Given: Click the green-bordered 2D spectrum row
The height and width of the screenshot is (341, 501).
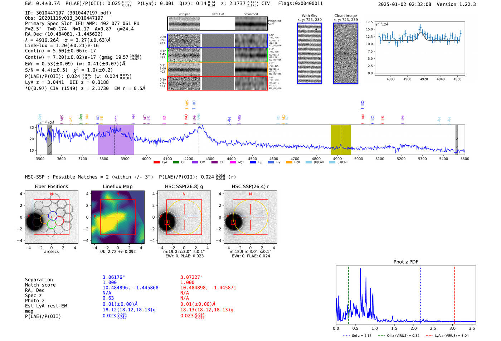Looking at the screenshot, I should pos(217,55).
